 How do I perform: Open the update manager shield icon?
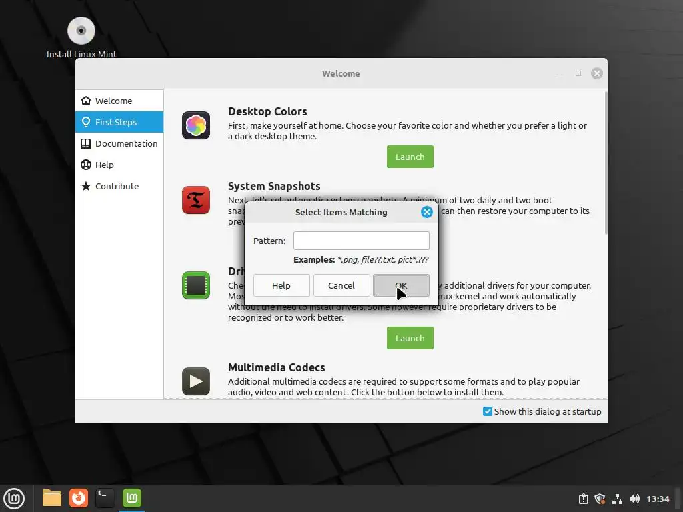[600, 499]
